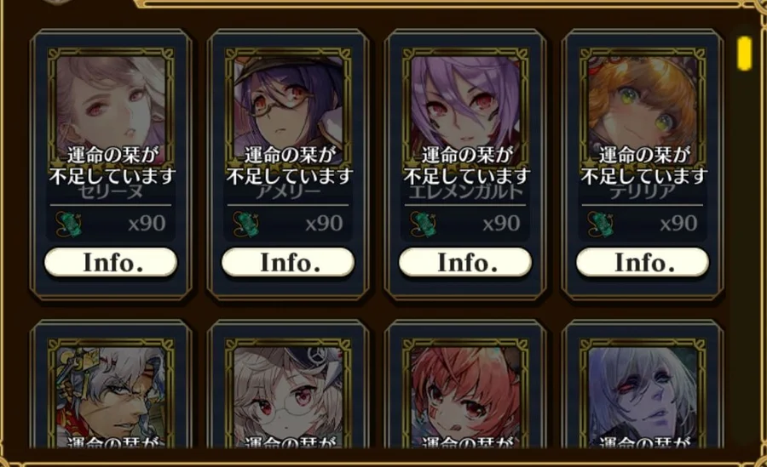Click the x90 cost on テリリア card
The image size is (767, 467).
(678, 224)
